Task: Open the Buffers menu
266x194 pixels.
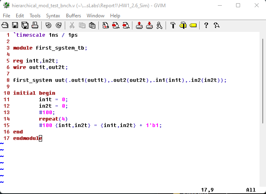Action: (x=73, y=16)
